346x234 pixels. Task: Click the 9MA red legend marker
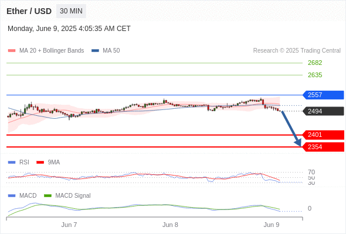[x=40, y=163]
